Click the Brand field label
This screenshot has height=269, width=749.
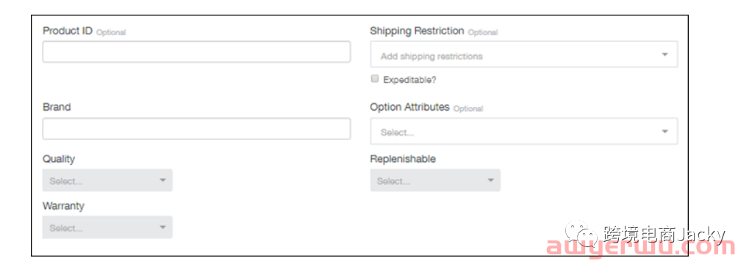click(x=57, y=107)
